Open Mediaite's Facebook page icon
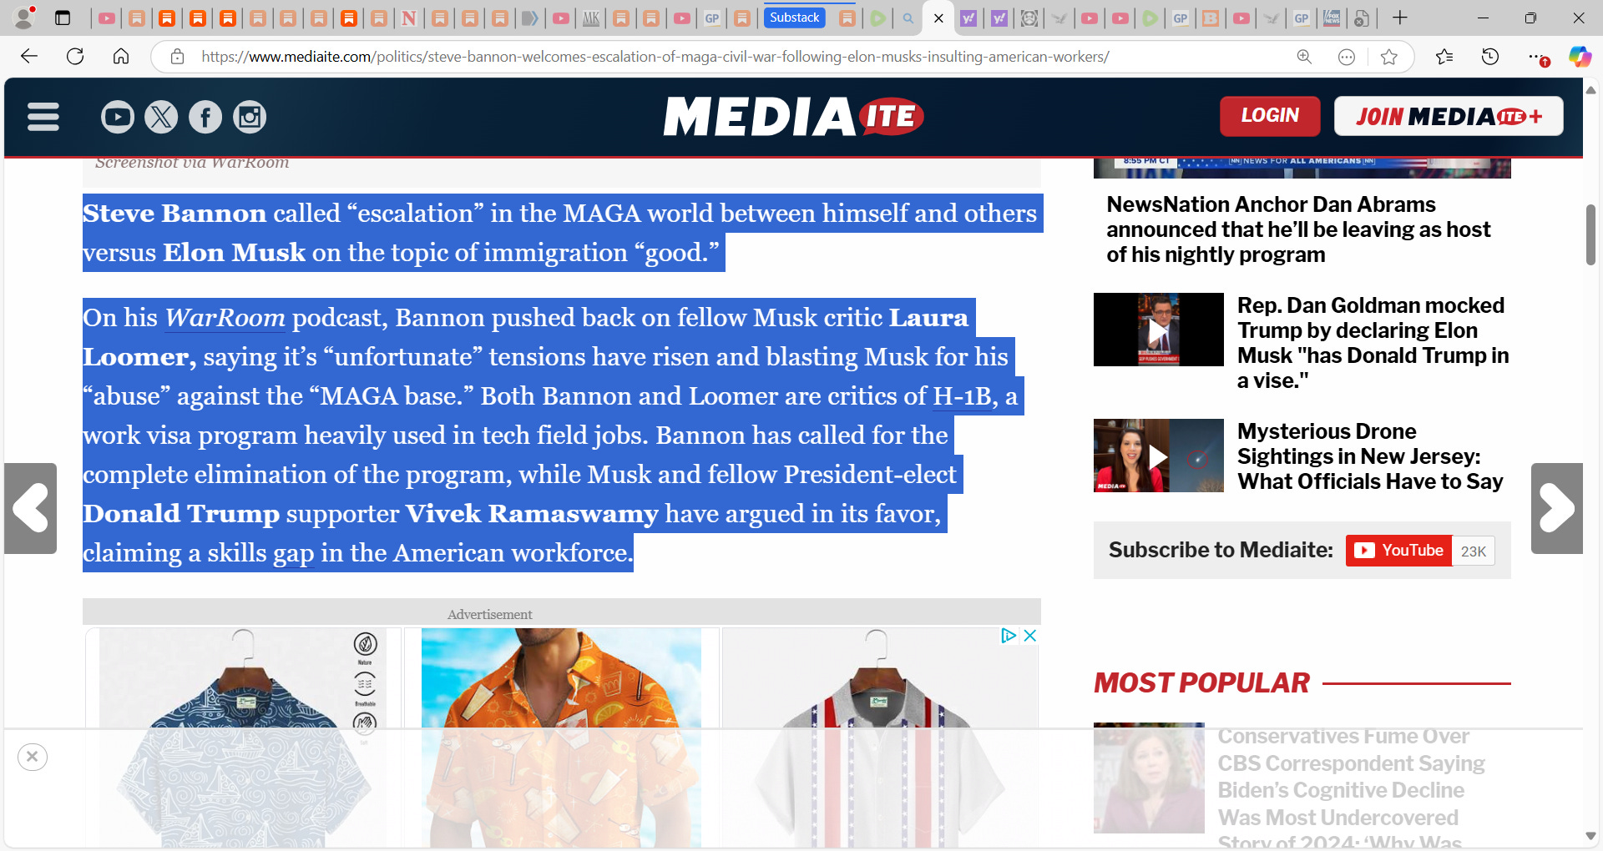 tap(205, 117)
